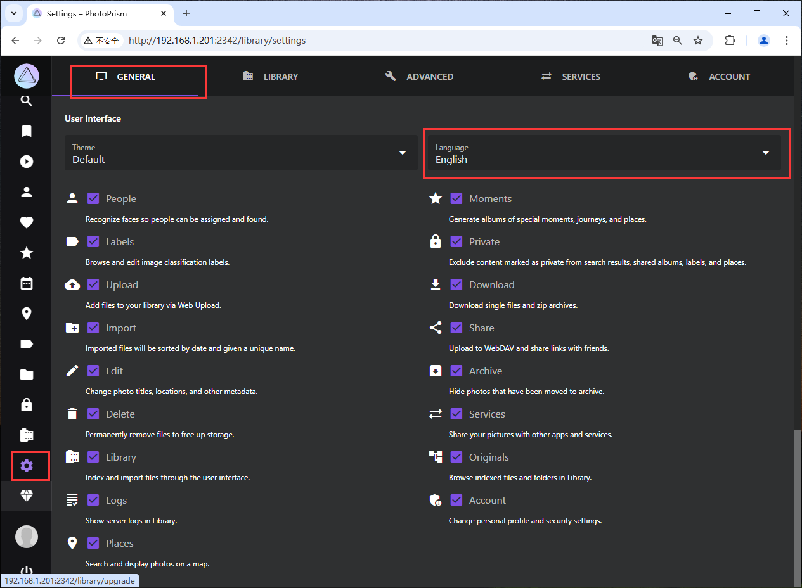This screenshot has width=802, height=588.
Task: Open the Language dropdown
Action: coord(604,153)
